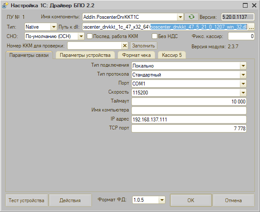Image resolution: width=260 pixels, height=212 pixels.
Task: Click the IP адрес input field
Action: [x=189, y=119]
